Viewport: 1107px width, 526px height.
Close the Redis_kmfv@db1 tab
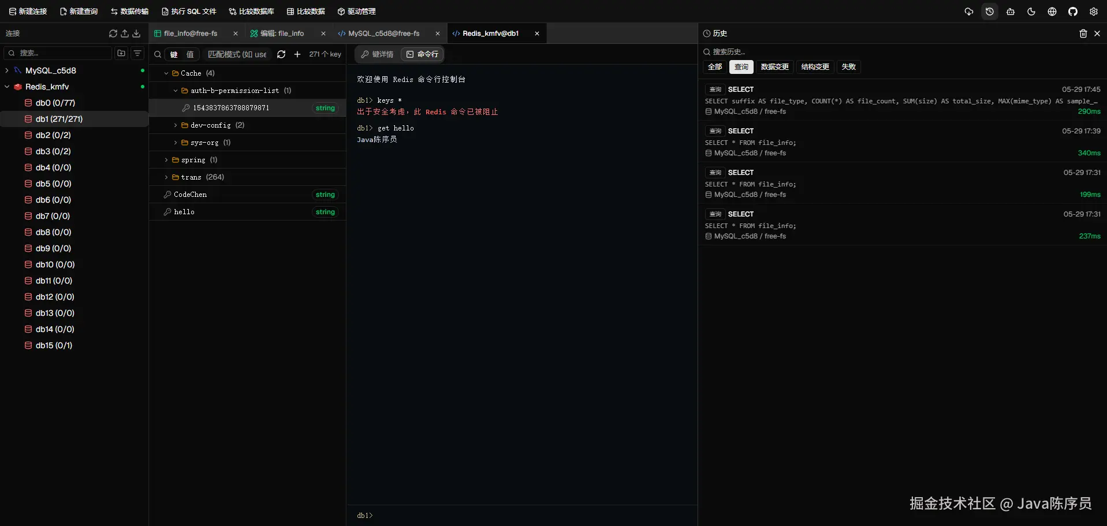coord(537,33)
